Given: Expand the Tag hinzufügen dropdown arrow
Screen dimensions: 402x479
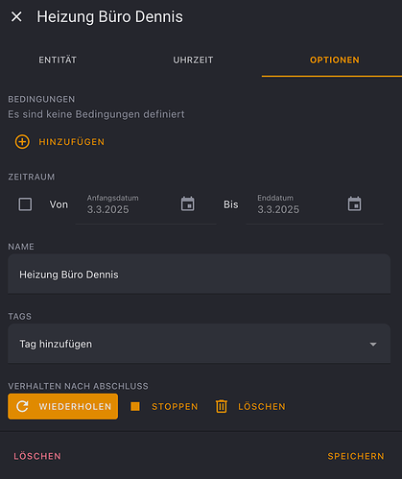Looking at the screenshot, I should [x=373, y=345].
